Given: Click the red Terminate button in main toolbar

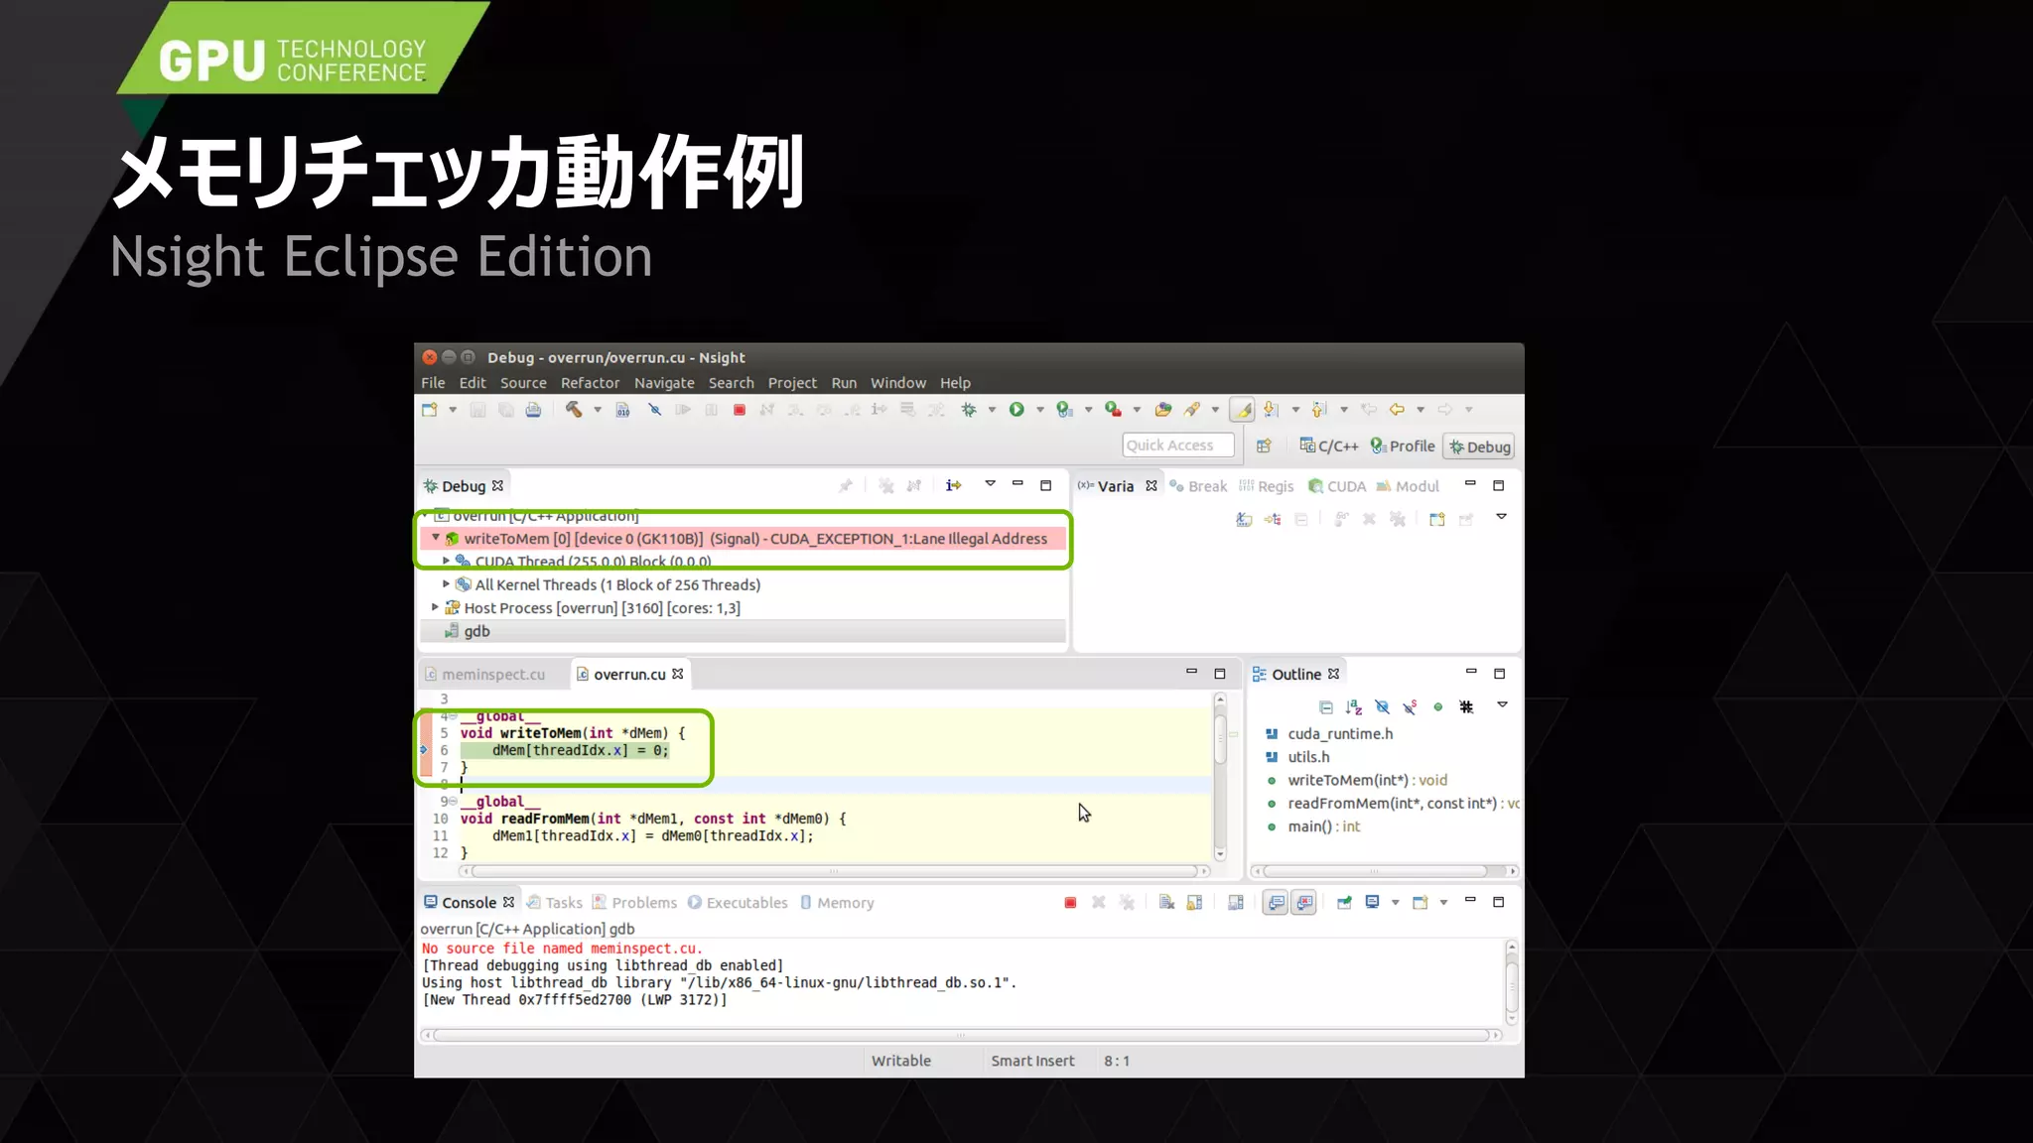Looking at the screenshot, I should click(x=740, y=410).
